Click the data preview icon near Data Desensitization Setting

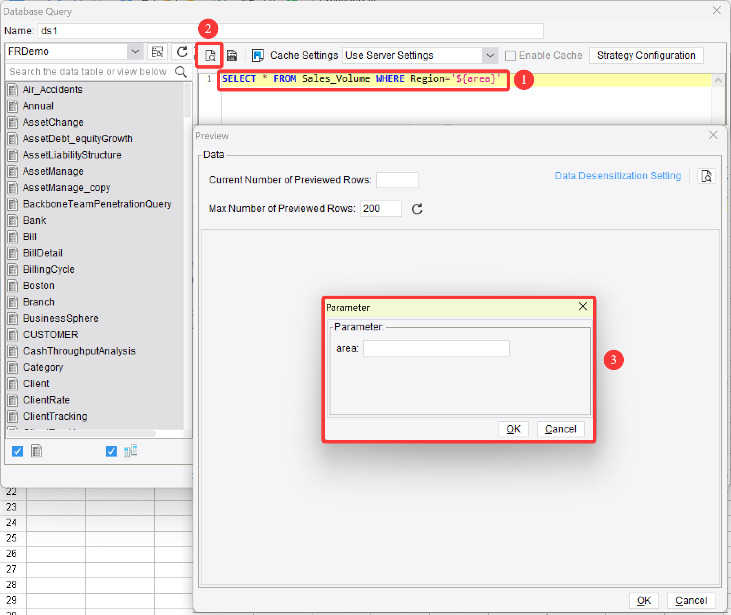pyautogui.click(x=707, y=176)
